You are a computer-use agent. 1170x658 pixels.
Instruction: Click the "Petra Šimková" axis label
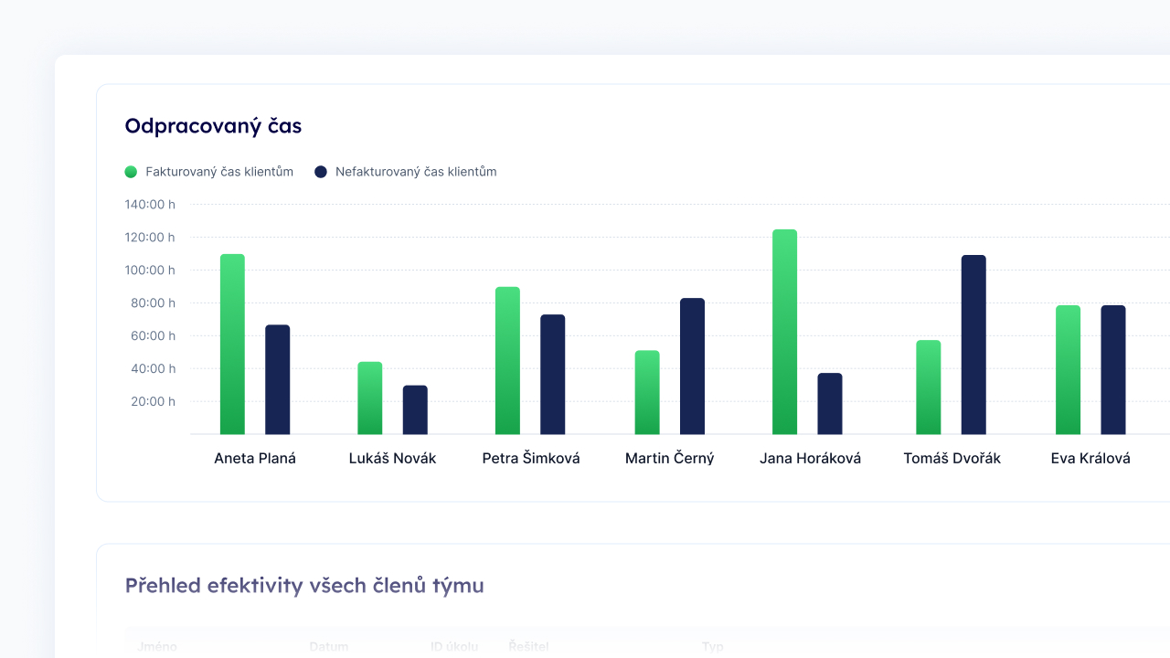[x=531, y=458]
